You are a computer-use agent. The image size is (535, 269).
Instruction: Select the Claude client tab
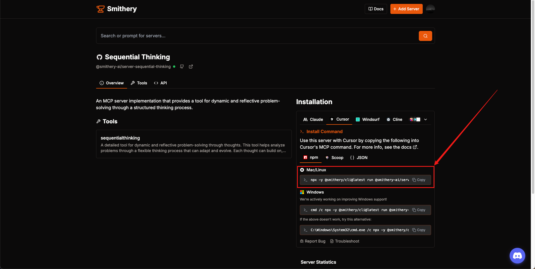tap(313, 119)
